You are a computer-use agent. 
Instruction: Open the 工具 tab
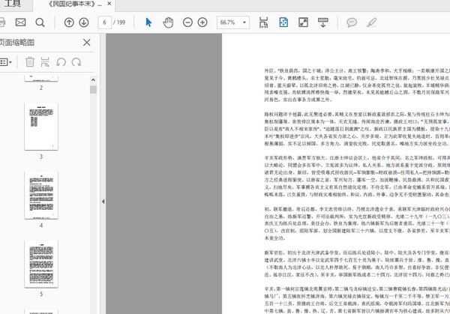12,4
